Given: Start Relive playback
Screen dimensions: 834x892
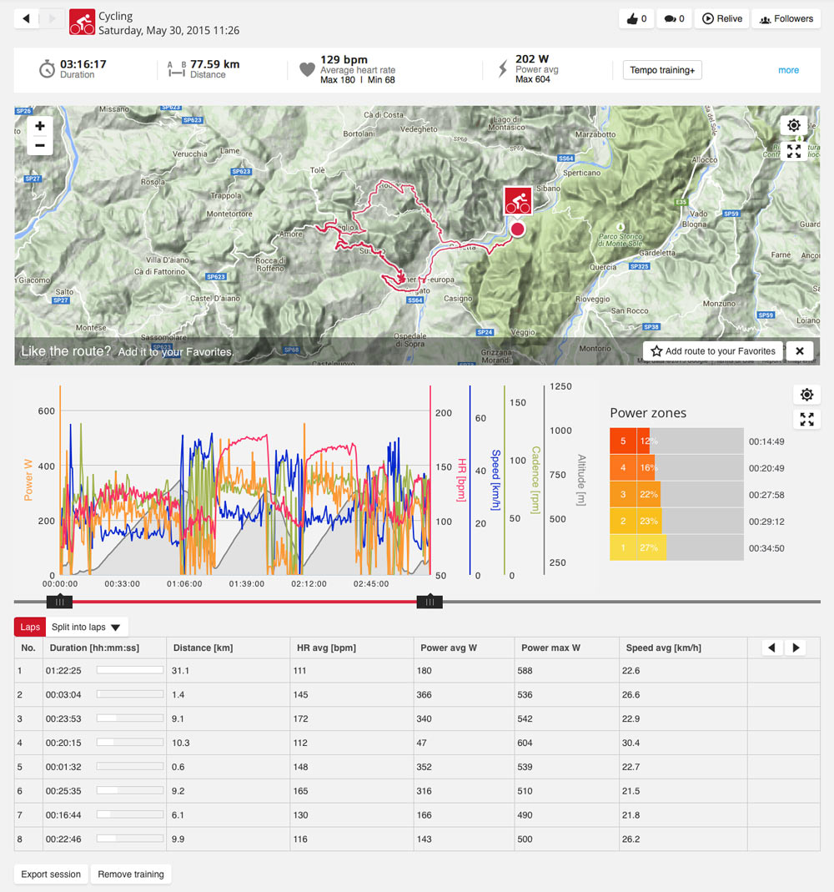Looking at the screenshot, I should pos(721,18).
